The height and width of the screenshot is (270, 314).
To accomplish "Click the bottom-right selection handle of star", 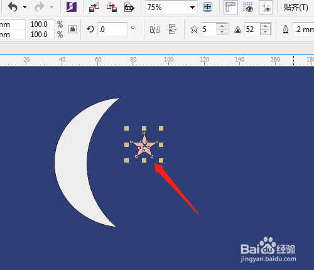I will click(161, 161).
